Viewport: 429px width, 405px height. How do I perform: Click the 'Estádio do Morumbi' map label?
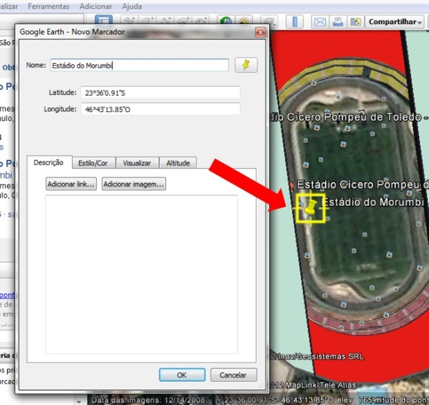click(x=374, y=202)
